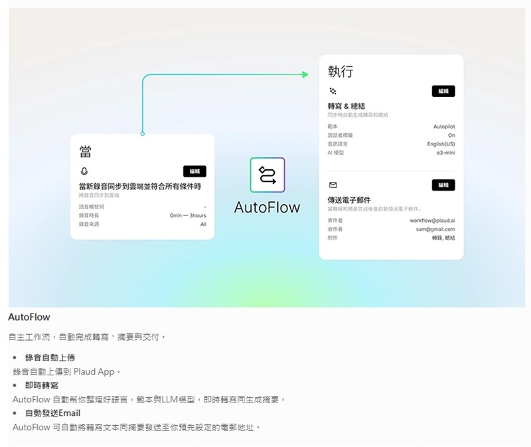The width and height of the screenshot is (531, 447).
Task: Click the AutoFlow loop logo icon
Action: (x=267, y=175)
